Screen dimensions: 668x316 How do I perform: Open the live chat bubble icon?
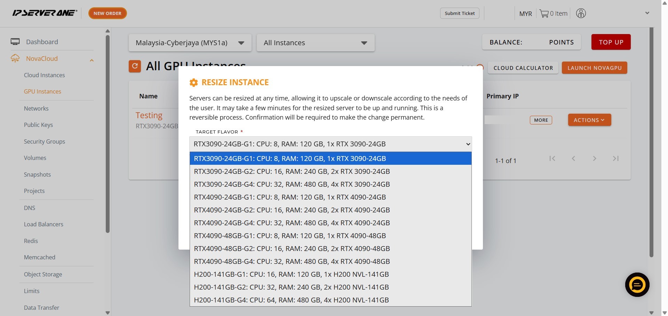coord(637,285)
